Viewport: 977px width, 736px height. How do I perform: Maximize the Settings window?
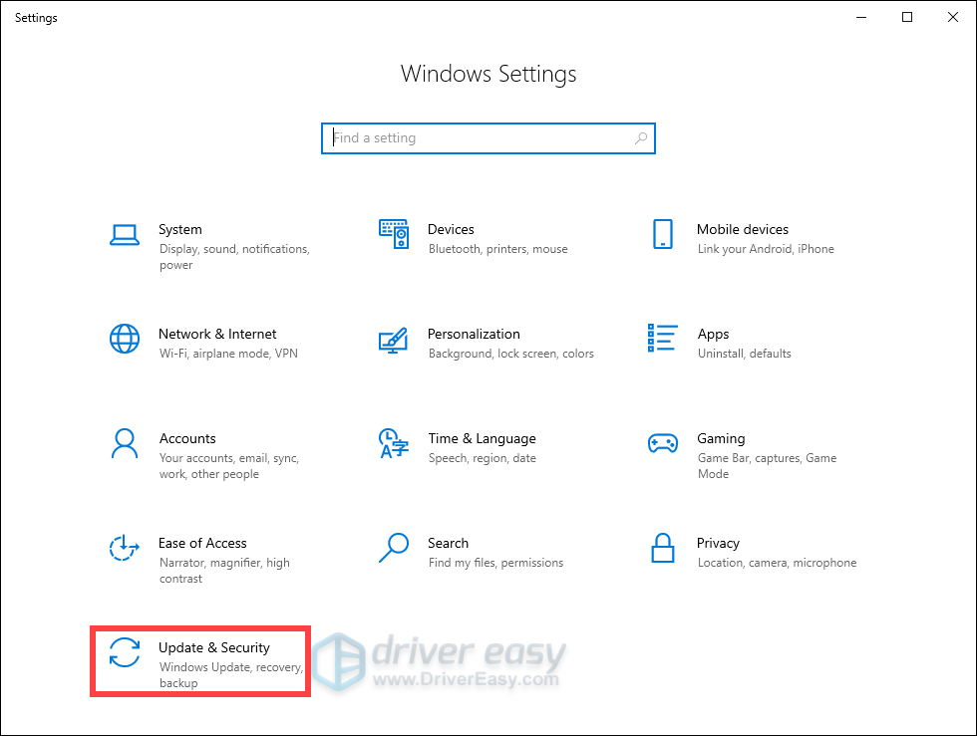coord(907,18)
